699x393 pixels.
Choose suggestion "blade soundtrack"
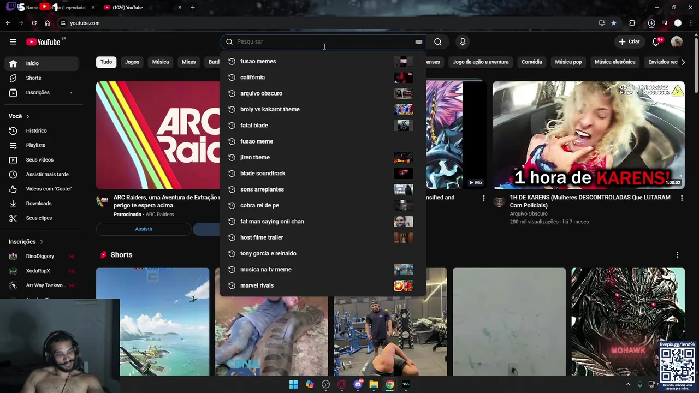pos(323,174)
